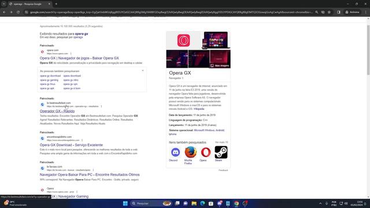
Task: Open the Wikipedia link in description
Action: (x=199, y=109)
